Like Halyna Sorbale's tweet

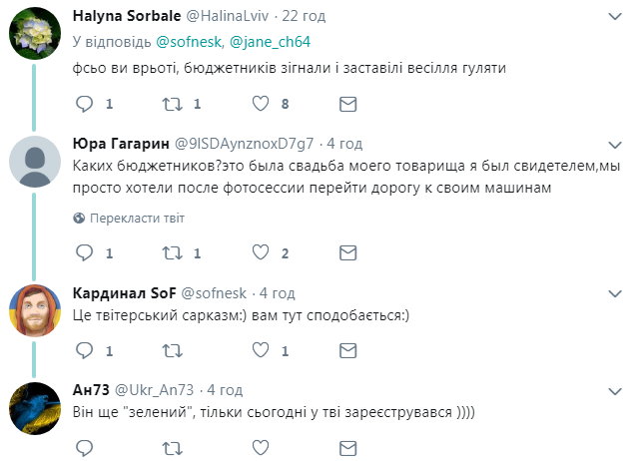point(261,103)
